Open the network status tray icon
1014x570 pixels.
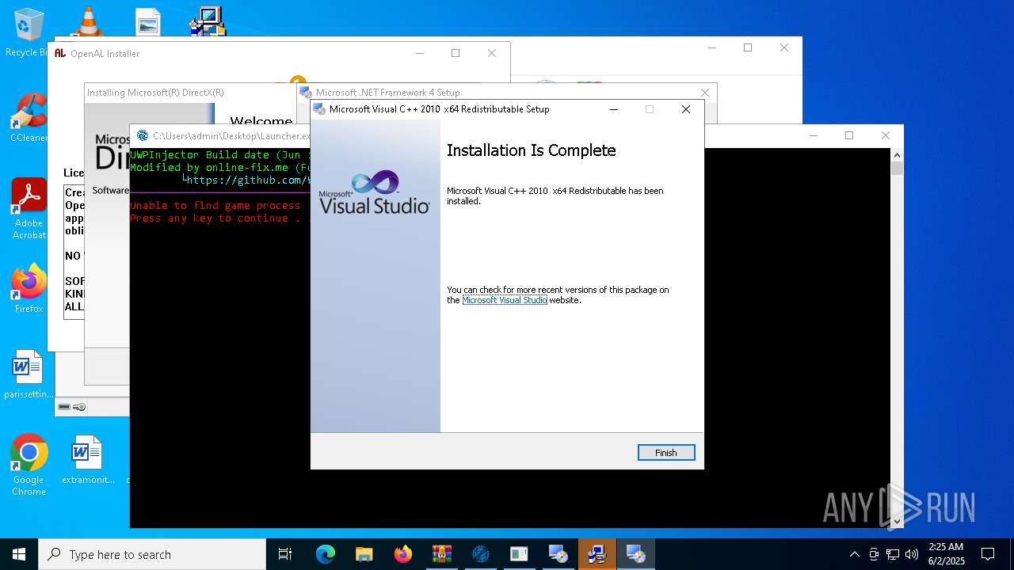(893, 554)
